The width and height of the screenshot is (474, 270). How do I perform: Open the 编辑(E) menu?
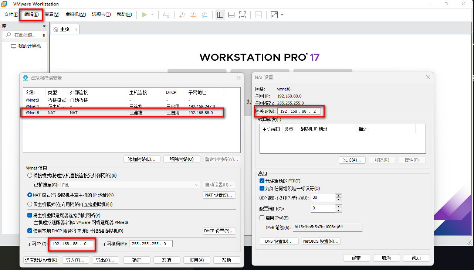pos(31,14)
